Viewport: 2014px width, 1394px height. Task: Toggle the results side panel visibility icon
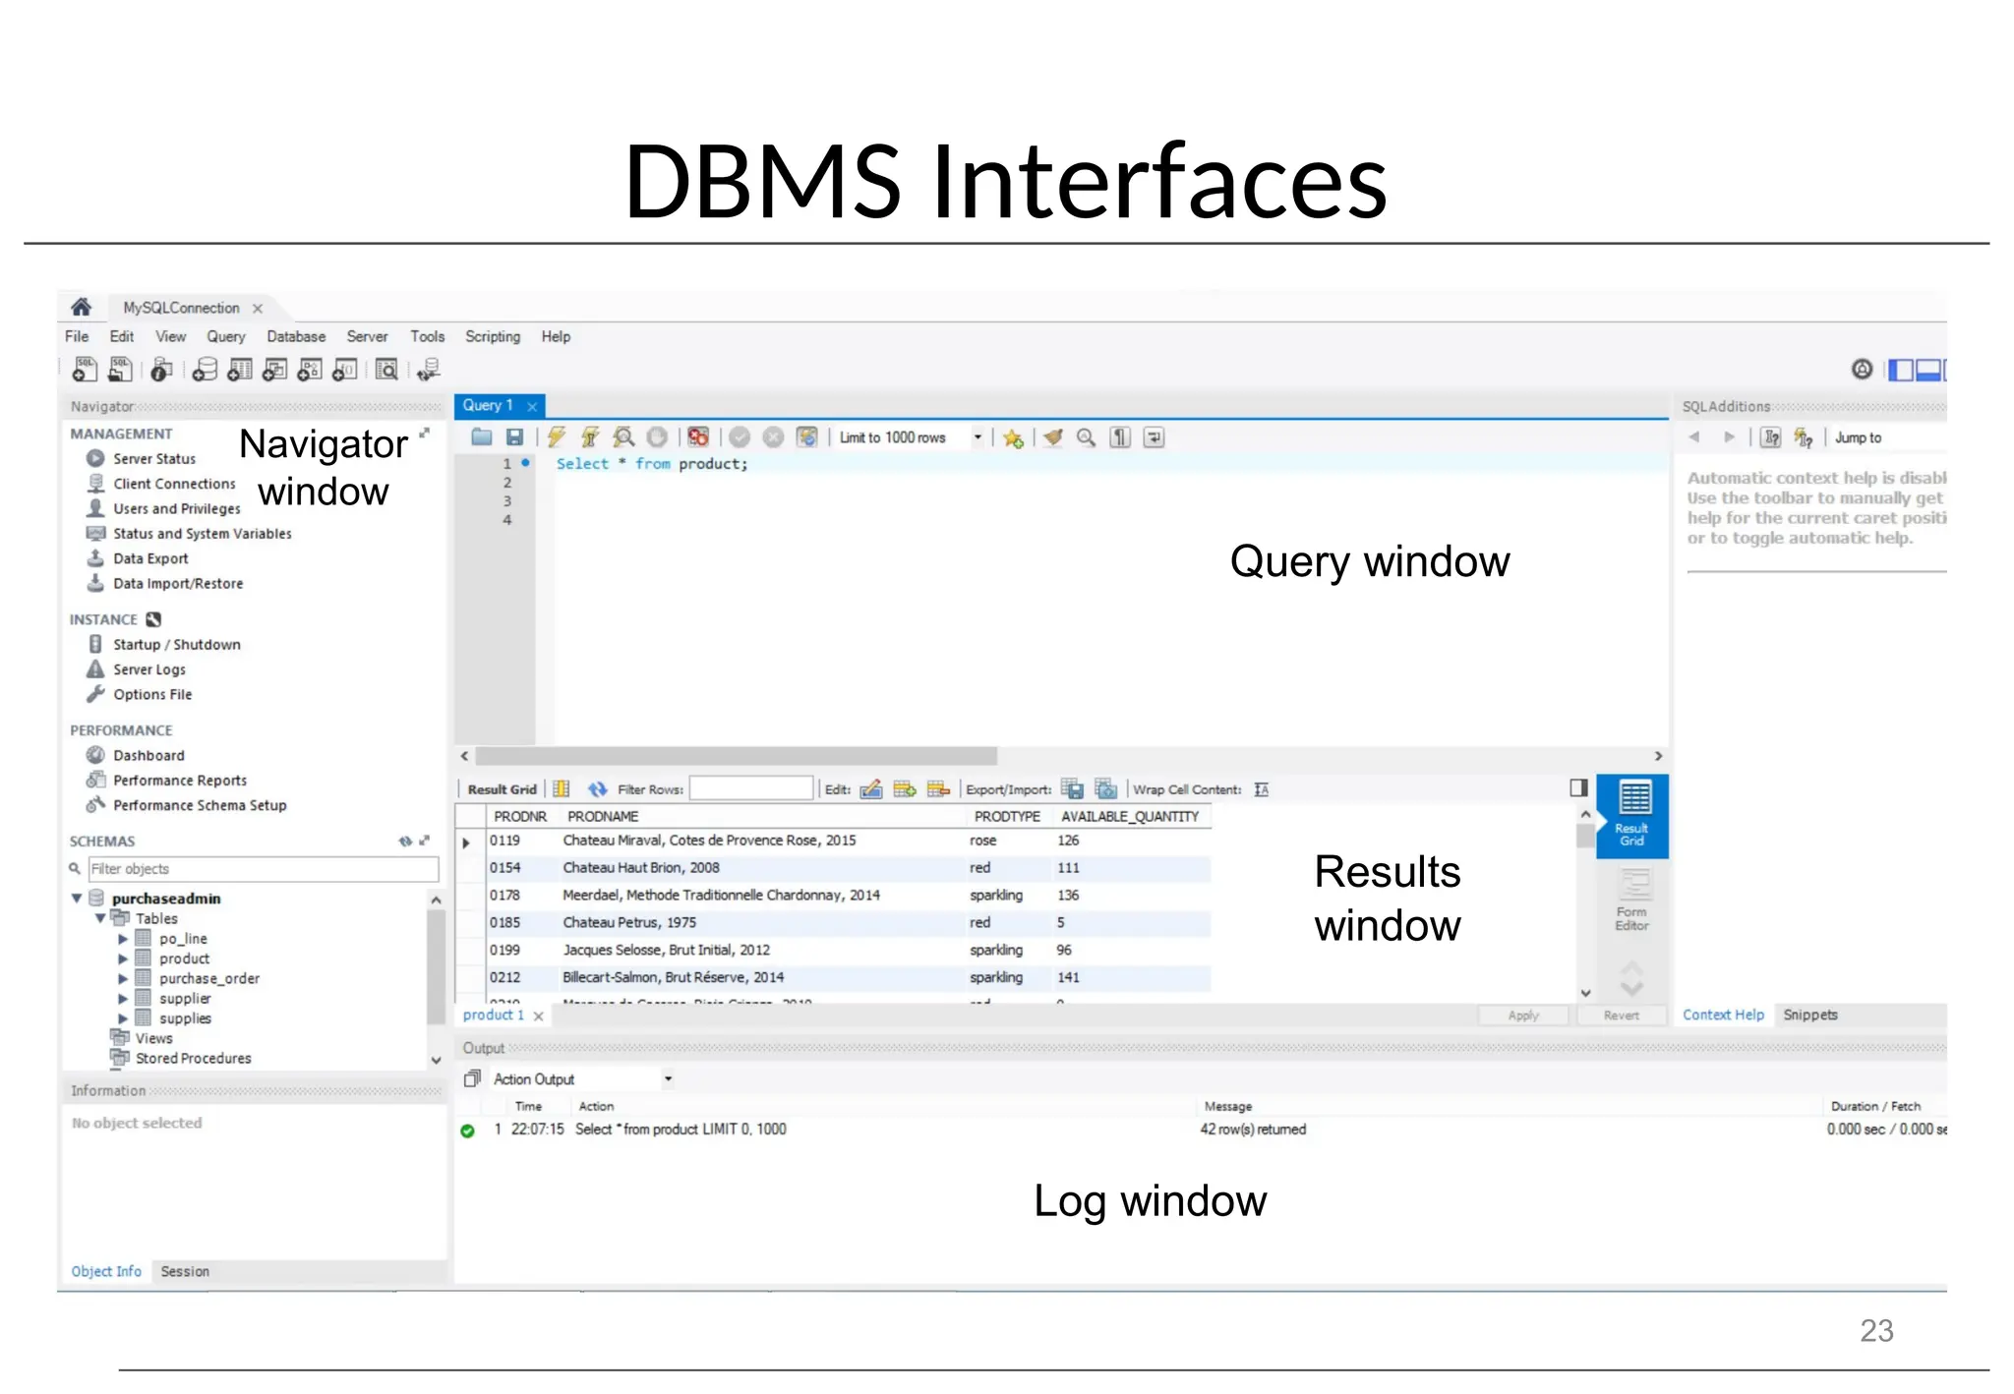pyautogui.click(x=1579, y=787)
